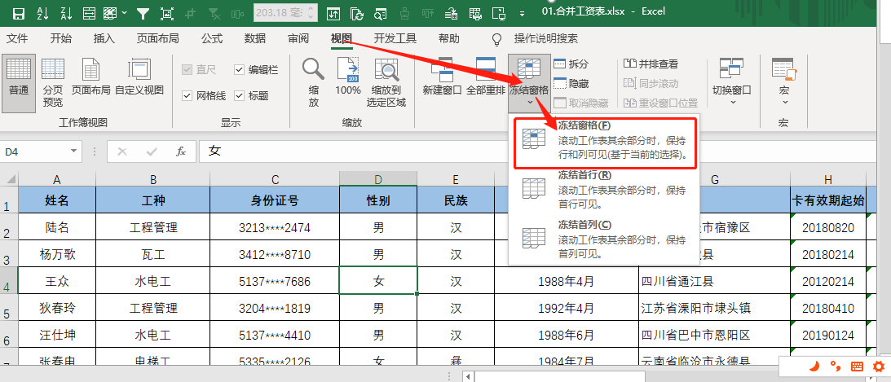This screenshot has width=891, height=382.
Task: Select the Normal (普通) workbook view
Action: 19,83
